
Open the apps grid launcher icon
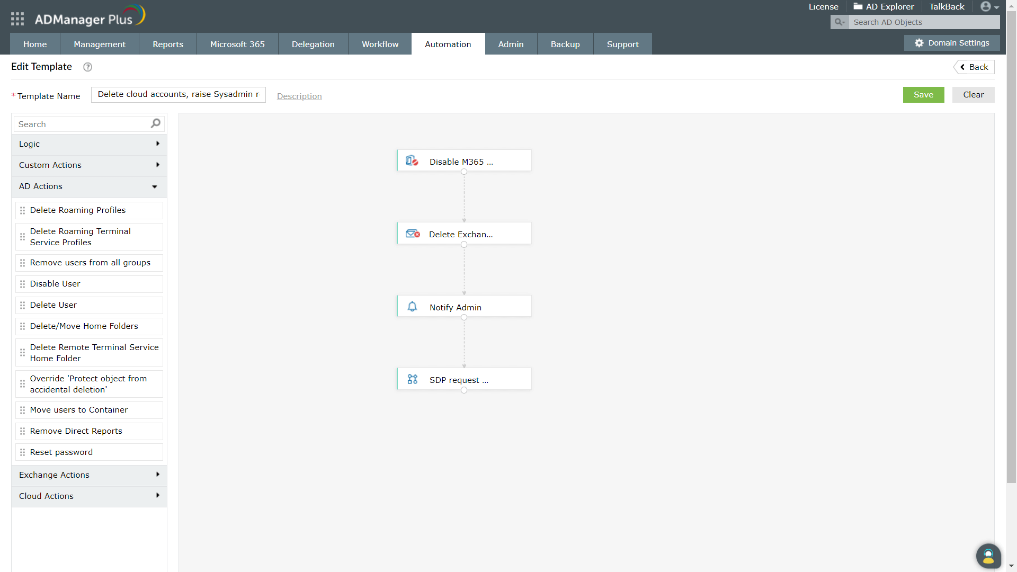pyautogui.click(x=17, y=19)
